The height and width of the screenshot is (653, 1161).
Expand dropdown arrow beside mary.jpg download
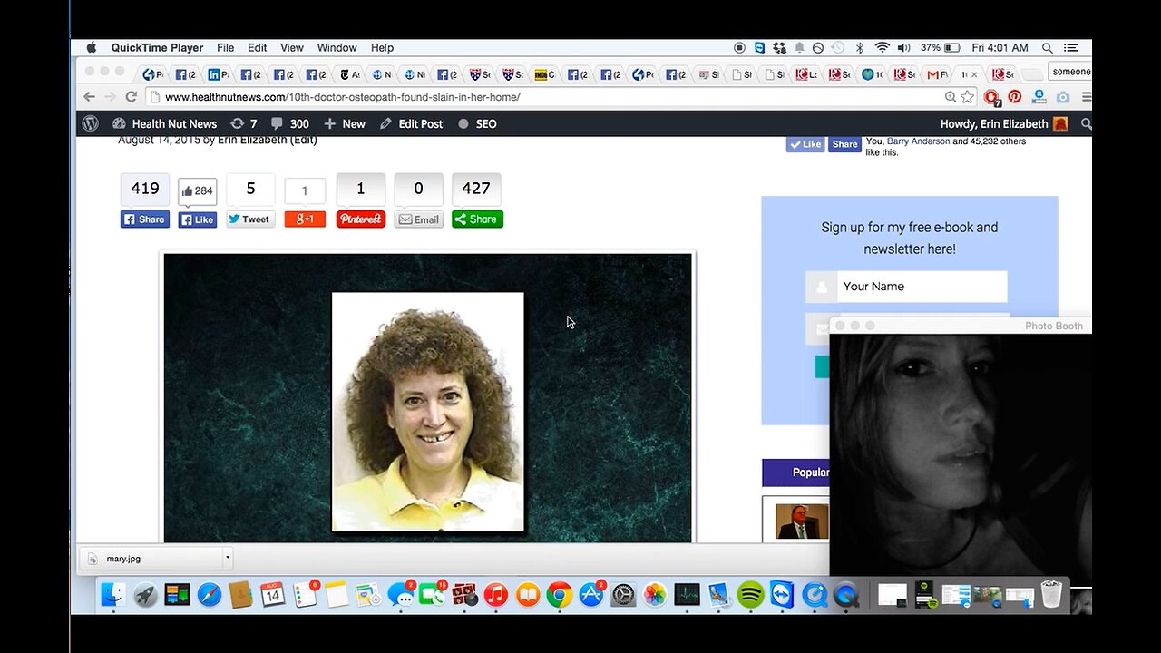point(228,559)
